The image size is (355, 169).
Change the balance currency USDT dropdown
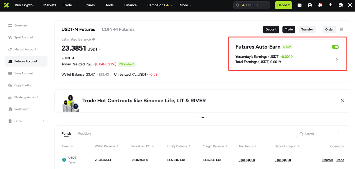tap(94, 49)
